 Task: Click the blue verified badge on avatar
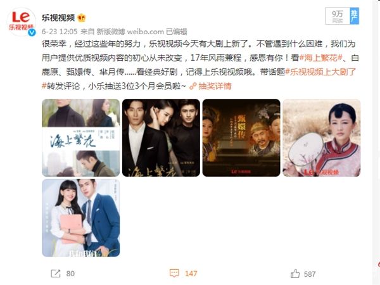click(x=32, y=32)
